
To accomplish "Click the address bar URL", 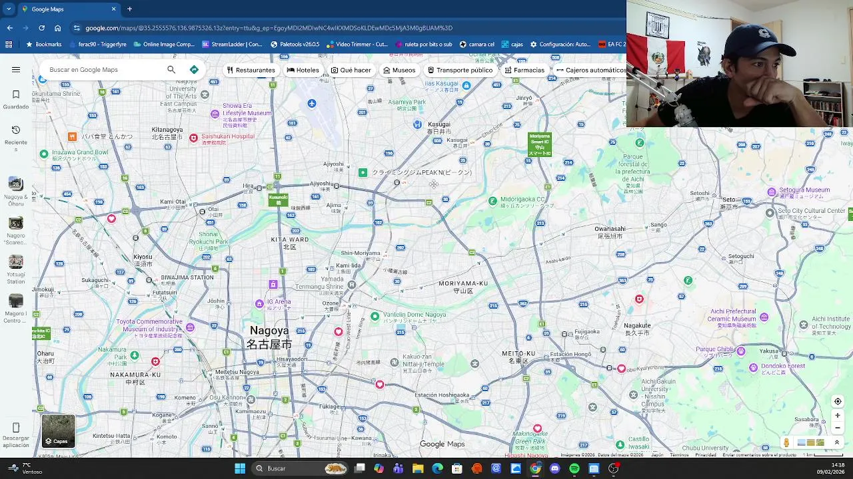I will coord(269,28).
